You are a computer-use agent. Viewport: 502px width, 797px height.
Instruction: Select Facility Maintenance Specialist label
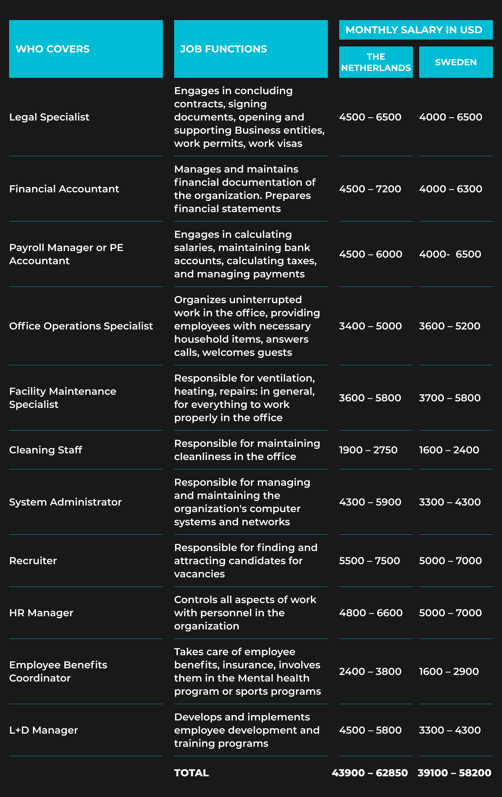coord(63,398)
